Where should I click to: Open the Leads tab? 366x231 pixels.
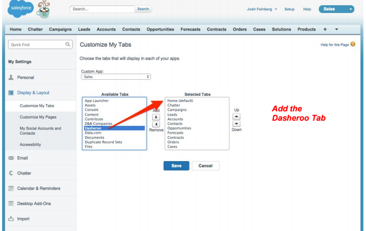[x=84, y=30]
